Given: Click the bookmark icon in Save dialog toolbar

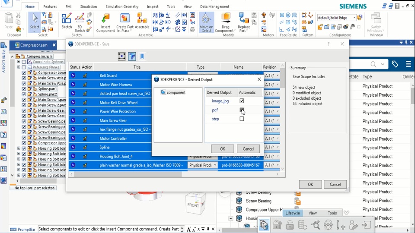Looking at the screenshot, I should point(142,56).
